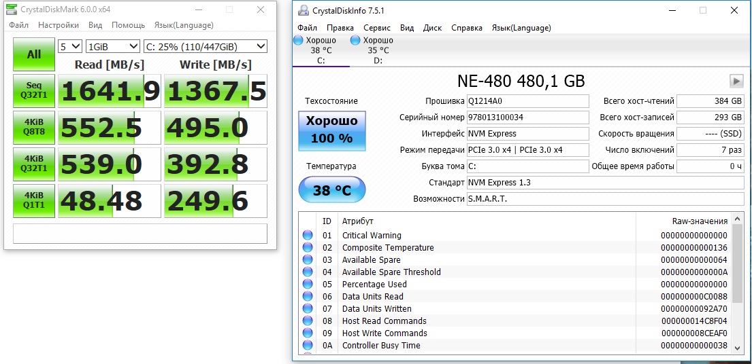The image size is (752, 364).
Task: Open Вид menu in CrystalDiskInfo
Action: click(407, 28)
